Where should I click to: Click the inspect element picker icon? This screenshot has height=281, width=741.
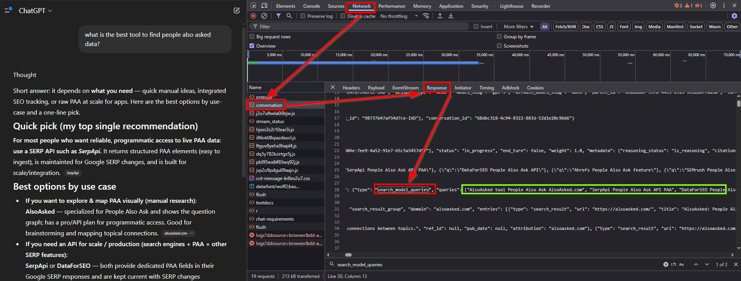pos(253,6)
